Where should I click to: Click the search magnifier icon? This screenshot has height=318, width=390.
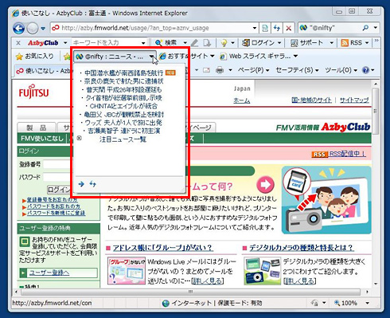[365, 28]
